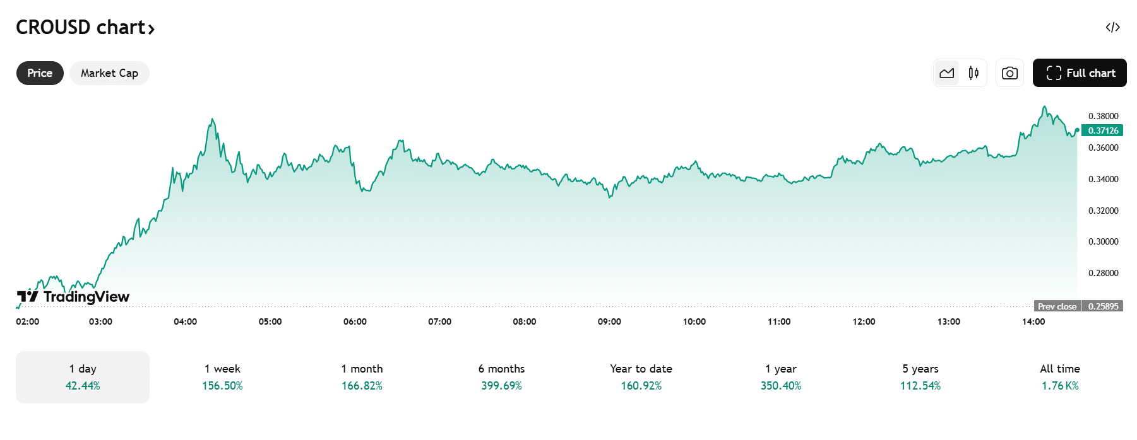The height and width of the screenshot is (440, 1137).
Task: Click the current price label 0.37126
Action: click(x=1103, y=130)
